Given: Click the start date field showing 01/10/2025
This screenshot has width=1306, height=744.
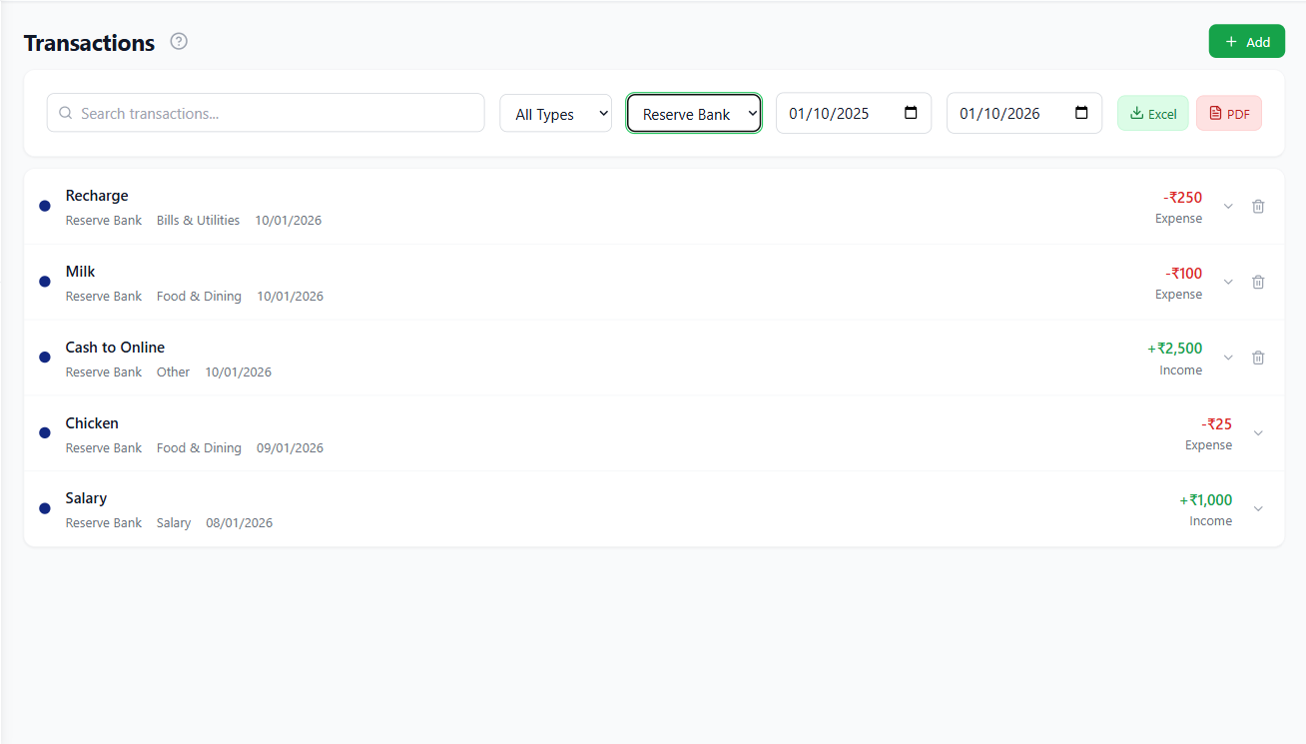Looking at the screenshot, I should (x=839, y=113).
